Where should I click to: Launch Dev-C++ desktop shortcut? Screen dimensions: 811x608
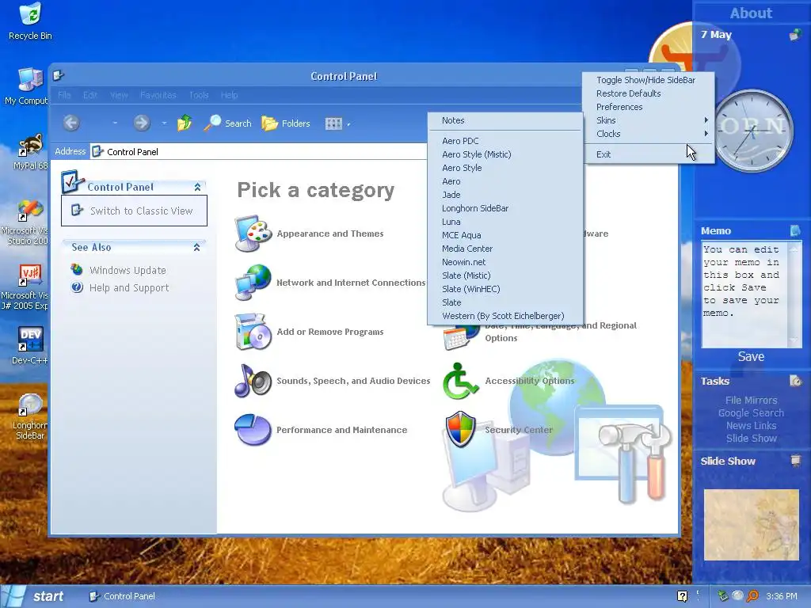click(30, 345)
